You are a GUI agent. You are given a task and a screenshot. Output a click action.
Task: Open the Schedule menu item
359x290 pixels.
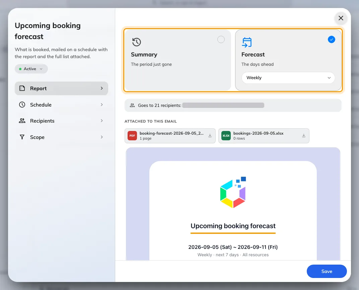tap(61, 105)
